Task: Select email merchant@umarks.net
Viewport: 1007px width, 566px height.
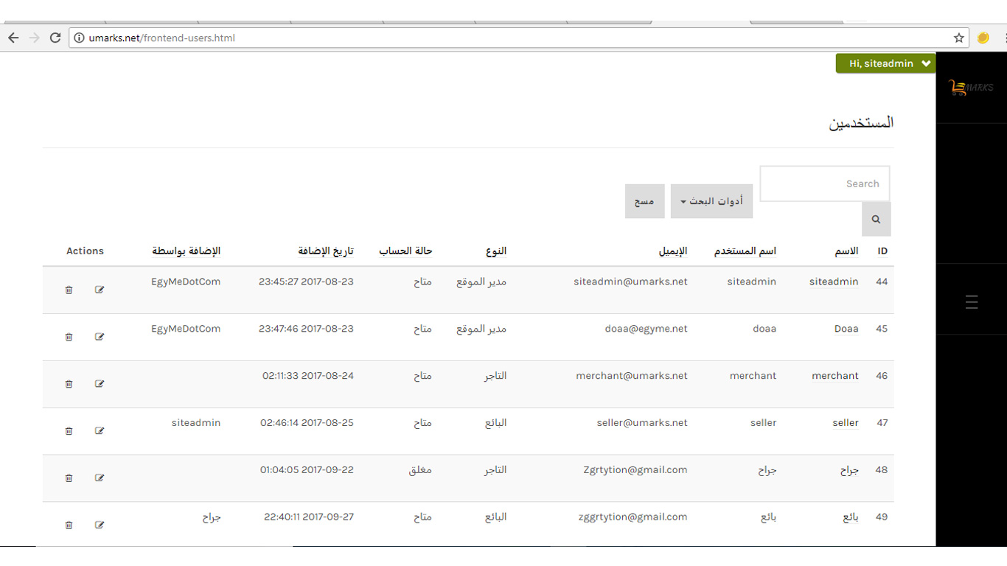Action: (632, 376)
